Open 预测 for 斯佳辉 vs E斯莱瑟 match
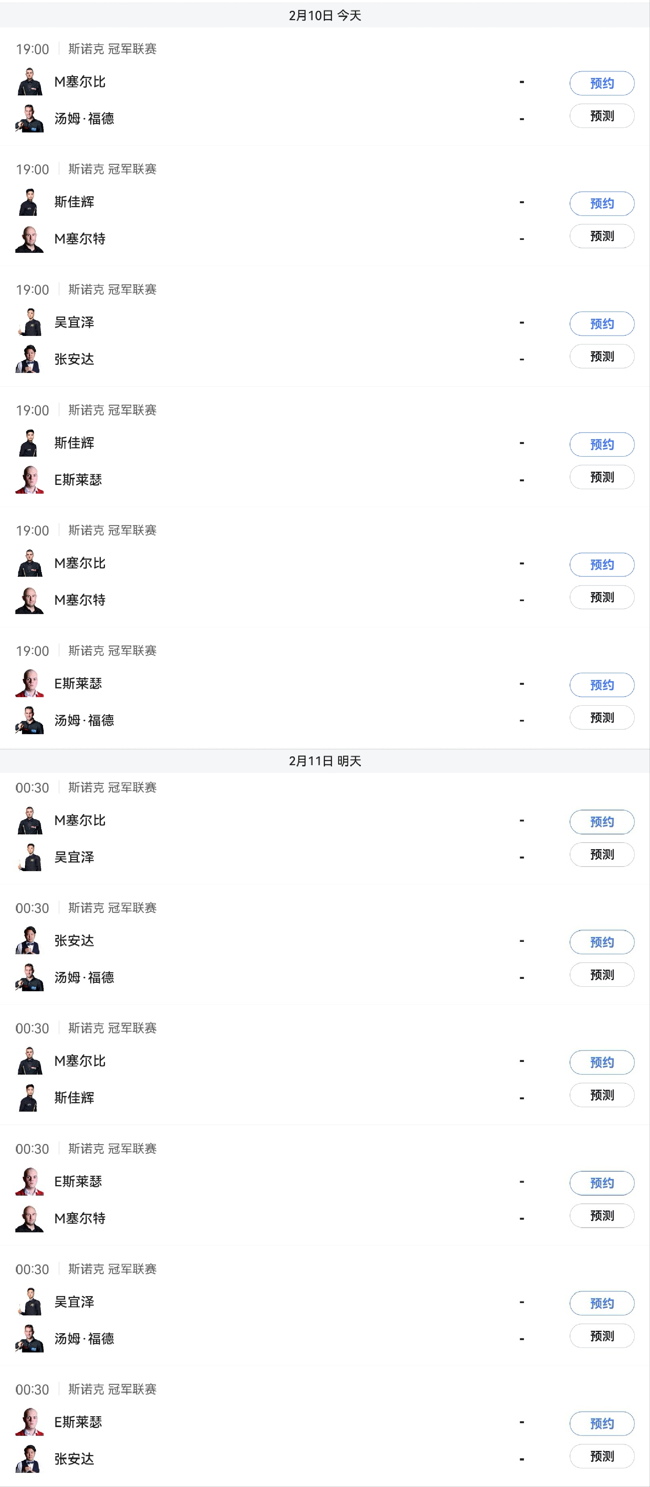650x1487 pixels. click(x=602, y=477)
